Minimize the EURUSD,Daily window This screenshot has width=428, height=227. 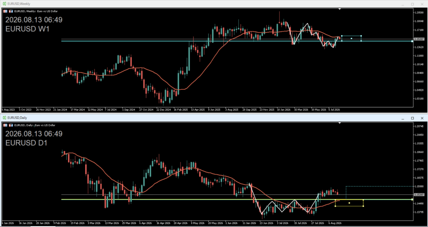pos(403,118)
